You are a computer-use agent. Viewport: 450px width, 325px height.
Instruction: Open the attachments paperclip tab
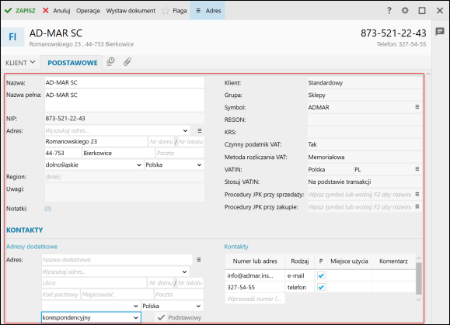(x=127, y=62)
